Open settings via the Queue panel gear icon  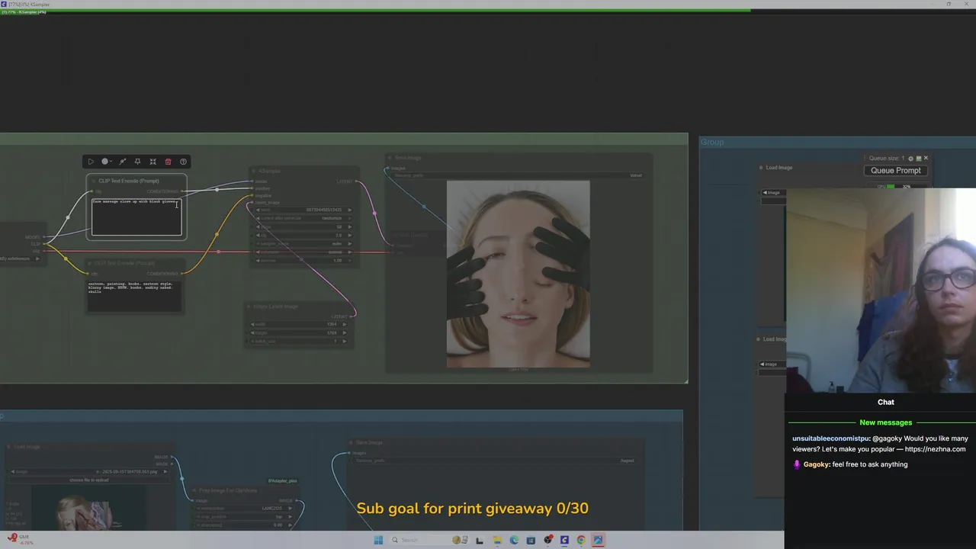tap(910, 159)
